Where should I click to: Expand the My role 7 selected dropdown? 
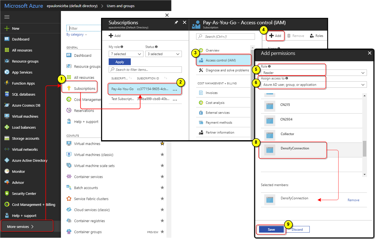tap(126, 54)
